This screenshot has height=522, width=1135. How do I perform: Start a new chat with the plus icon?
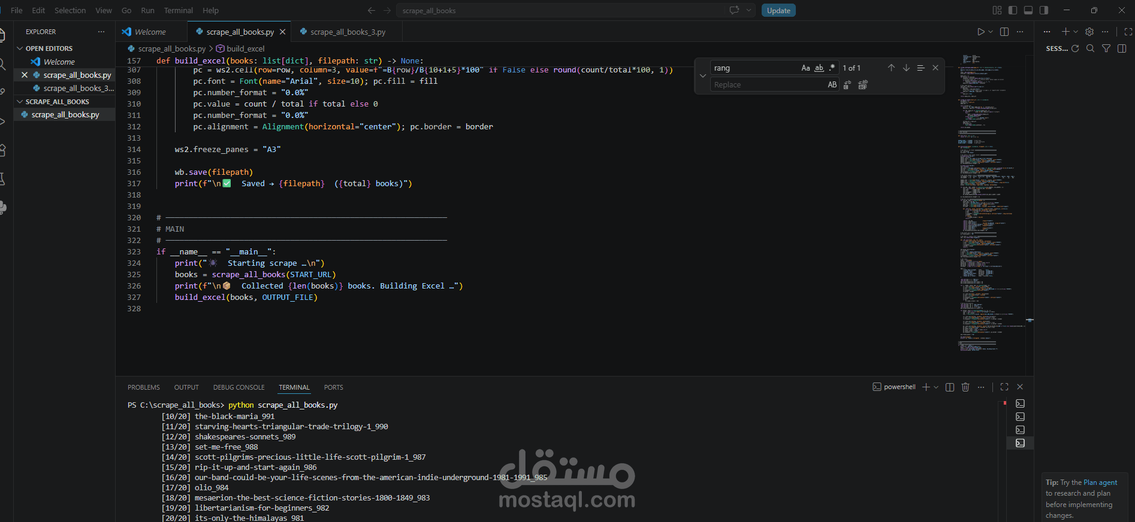click(x=1065, y=32)
